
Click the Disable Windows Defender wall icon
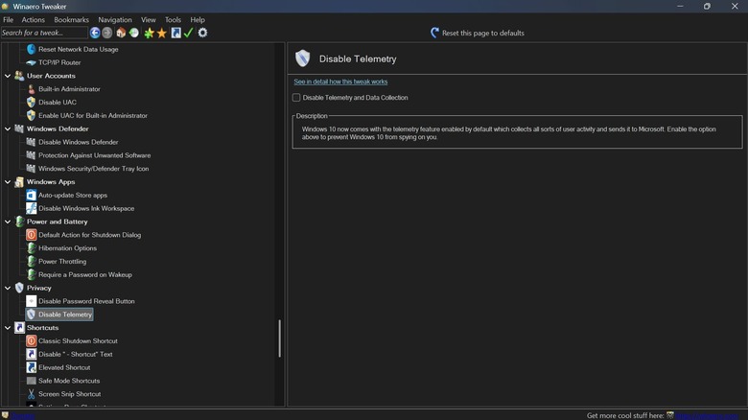31,142
